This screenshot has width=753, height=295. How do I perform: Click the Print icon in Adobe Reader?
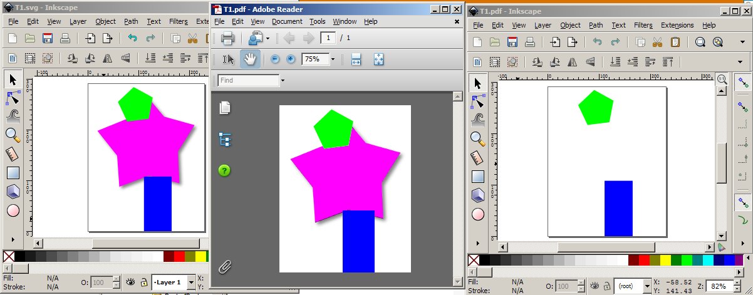tap(227, 39)
